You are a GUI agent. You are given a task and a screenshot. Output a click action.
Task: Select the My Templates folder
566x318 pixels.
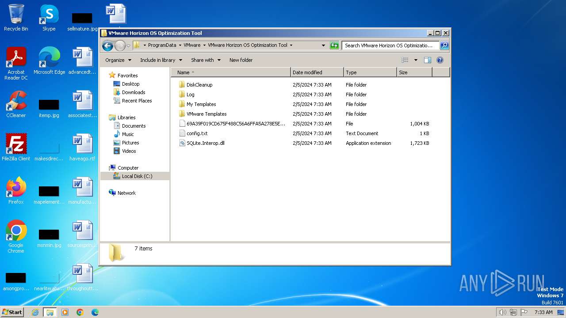pos(201,104)
